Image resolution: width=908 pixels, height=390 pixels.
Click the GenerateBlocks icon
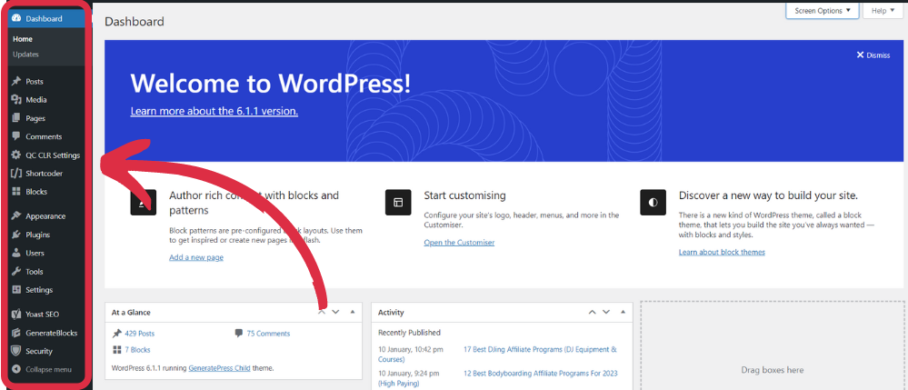coord(16,334)
